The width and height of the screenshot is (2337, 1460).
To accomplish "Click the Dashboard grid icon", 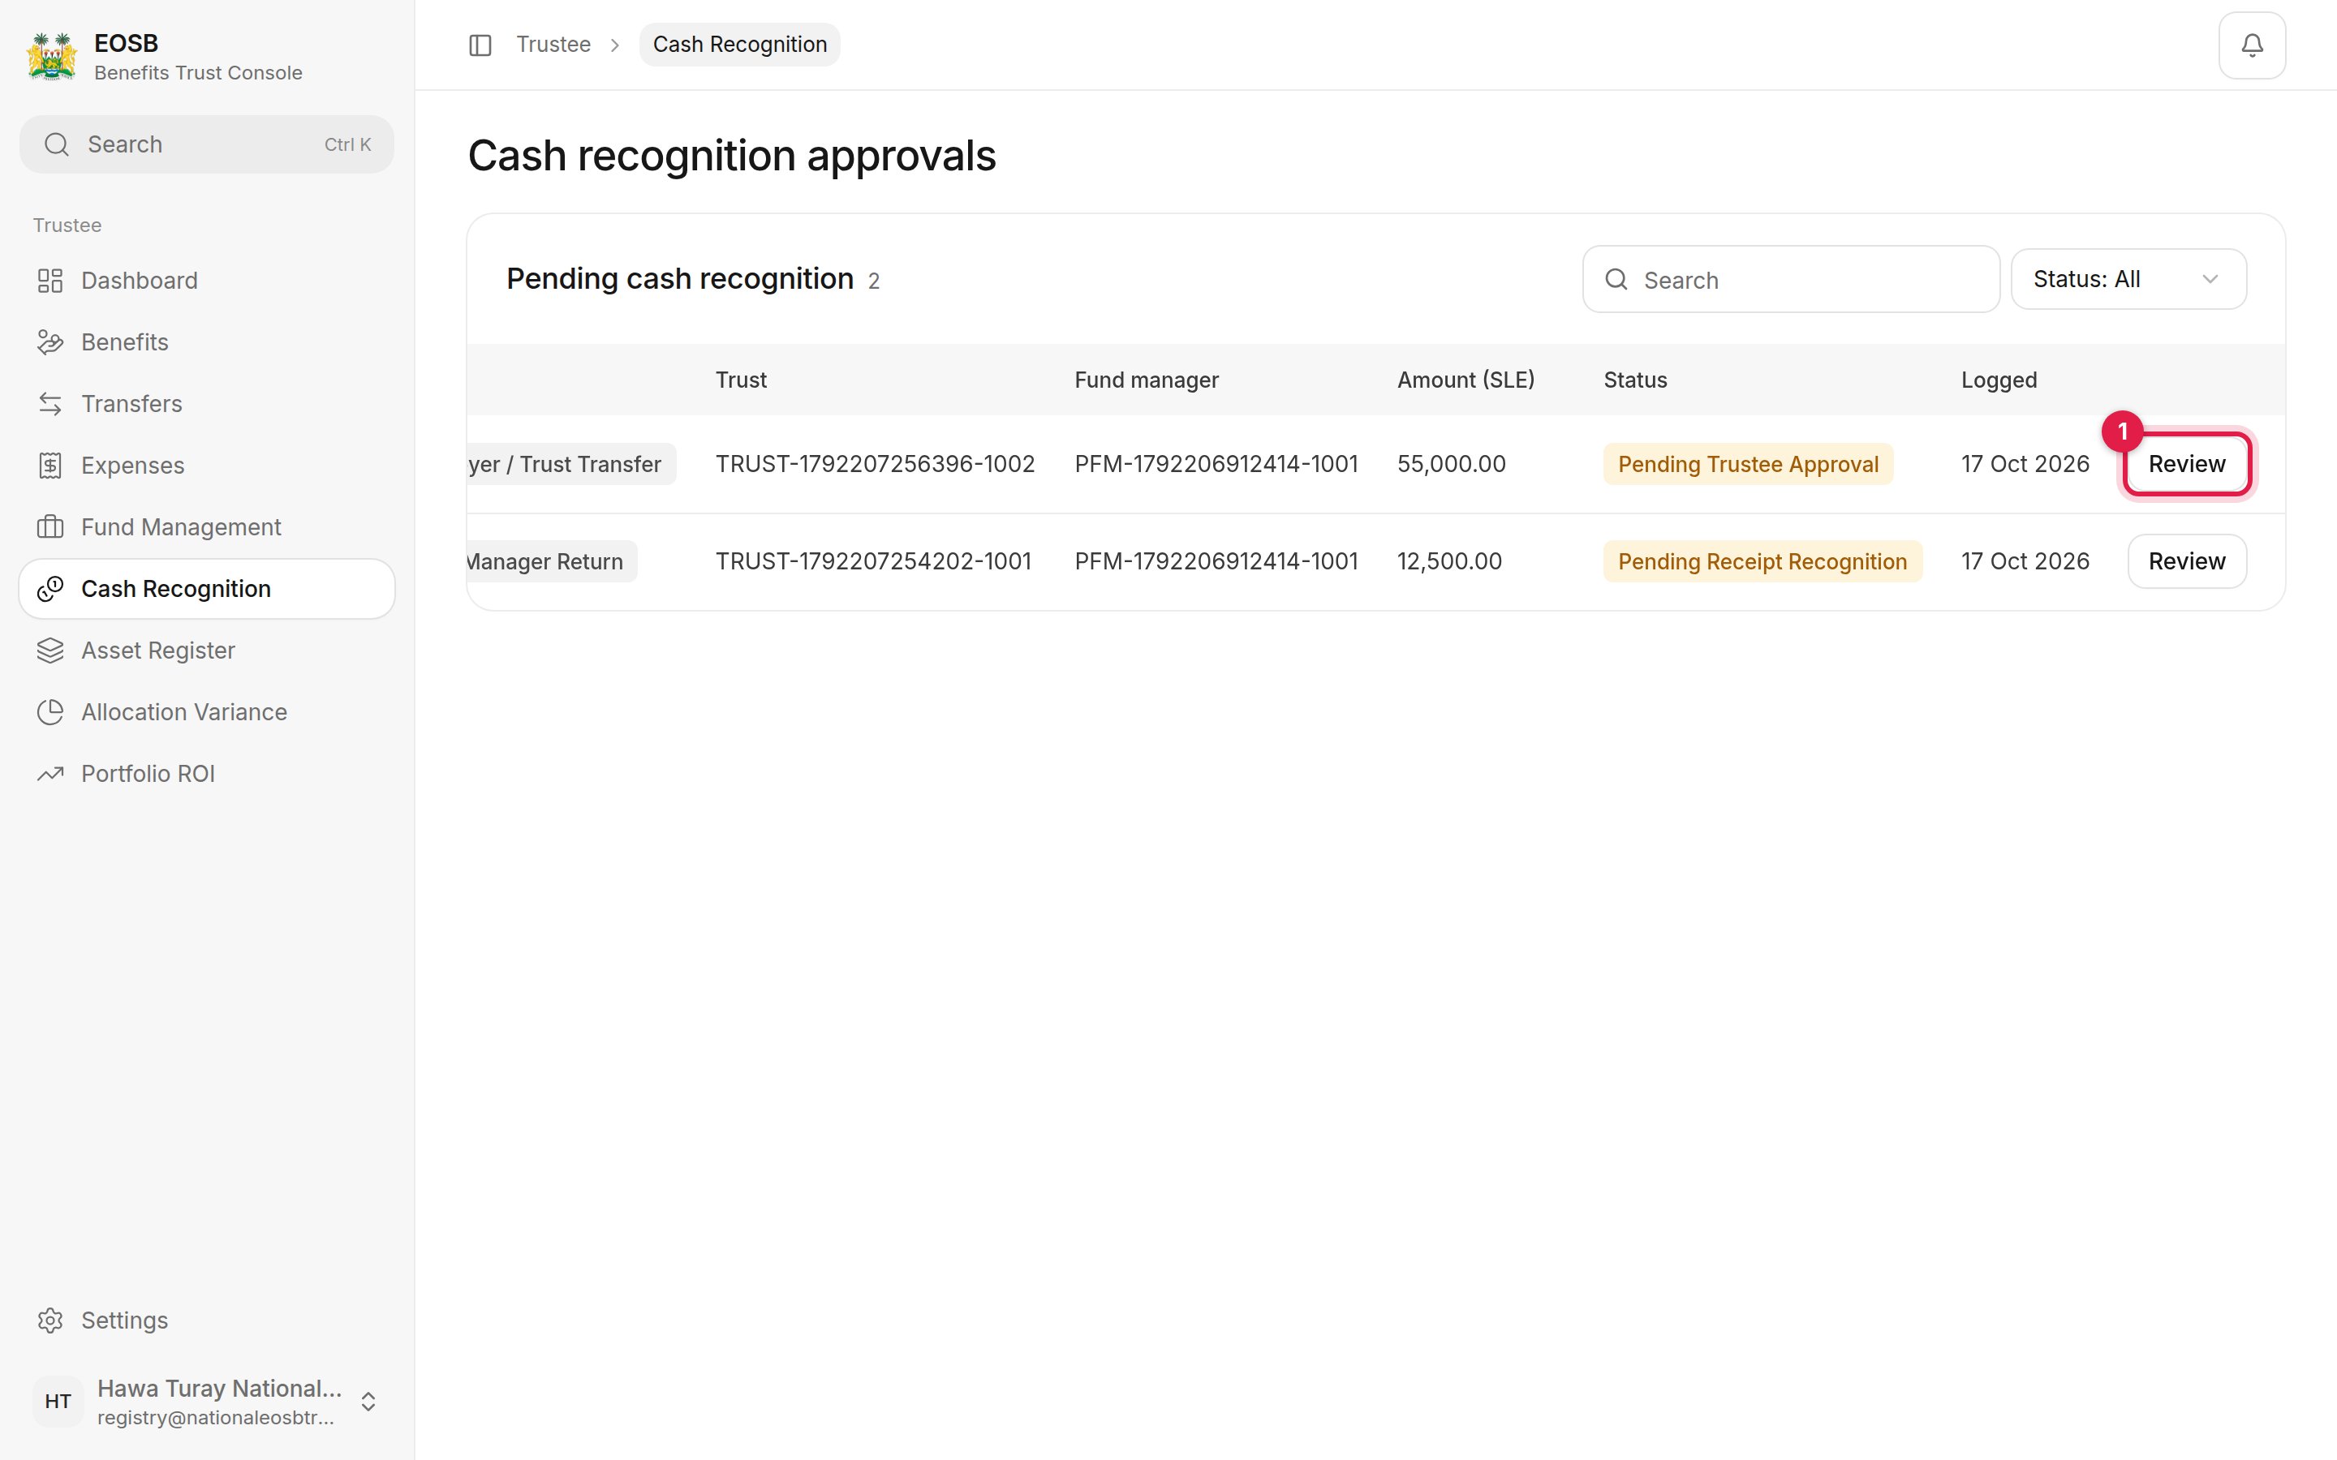I will pos(50,280).
